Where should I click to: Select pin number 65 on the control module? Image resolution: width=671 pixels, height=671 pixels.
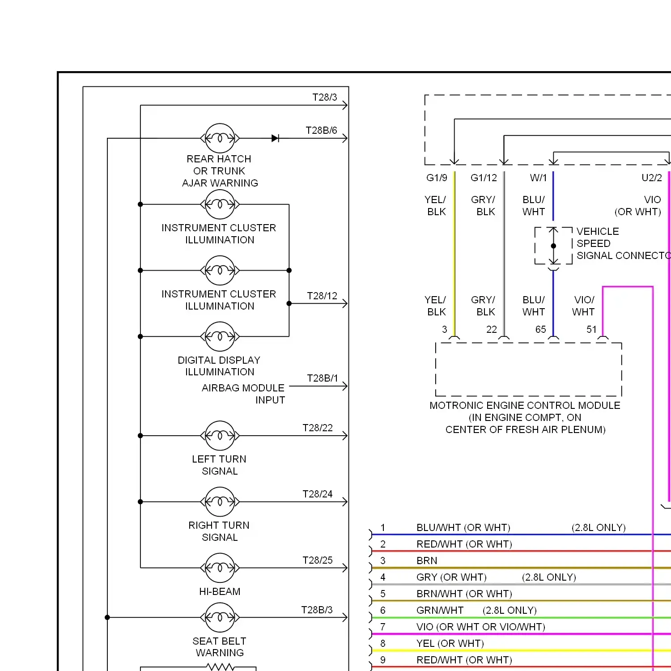click(541, 329)
